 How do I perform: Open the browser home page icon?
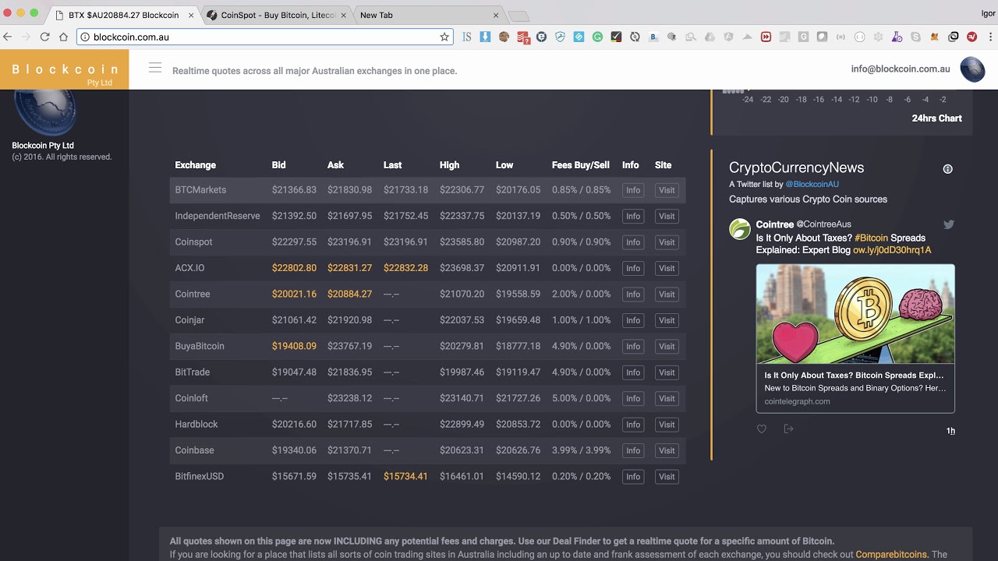64,37
